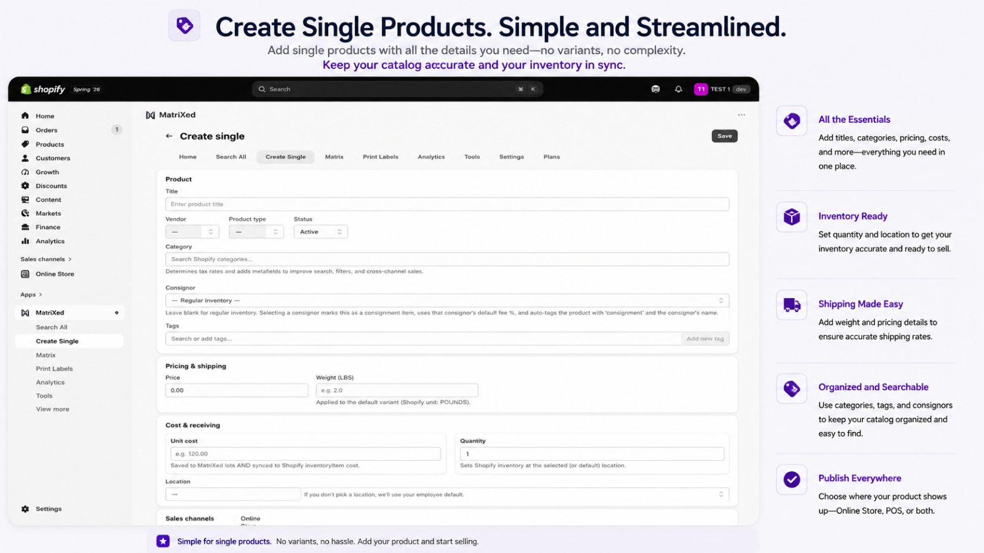
Task: Click the Shipping Made Easy truck icon
Action: pos(792,305)
